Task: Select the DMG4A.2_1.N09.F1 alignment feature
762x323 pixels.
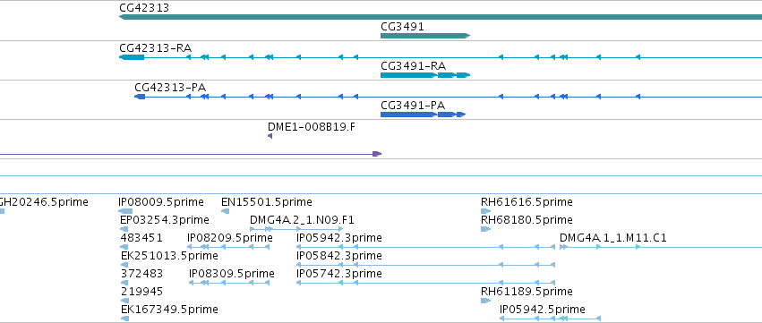Action: pyautogui.click(x=296, y=229)
